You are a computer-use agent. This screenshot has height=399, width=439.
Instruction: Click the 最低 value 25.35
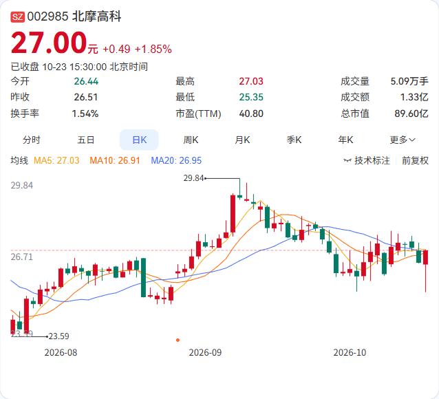click(251, 97)
